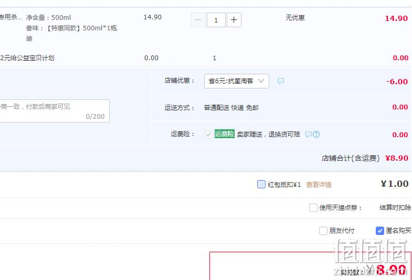
Task: Click the quantity input showing 1
Action: pyautogui.click(x=216, y=20)
